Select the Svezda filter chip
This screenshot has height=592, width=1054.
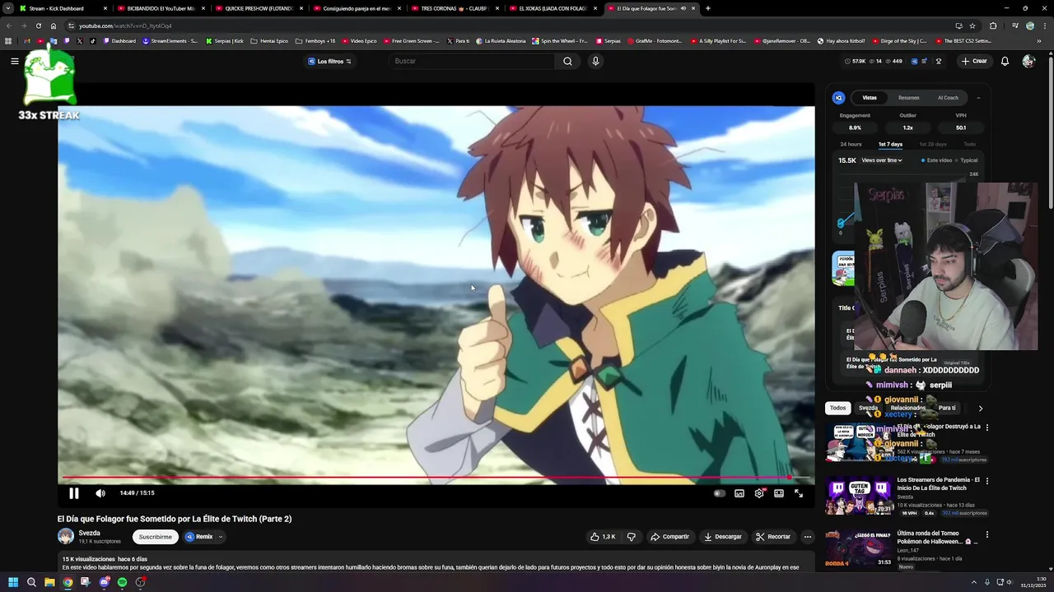pyautogui.click(x=868, y=408)
